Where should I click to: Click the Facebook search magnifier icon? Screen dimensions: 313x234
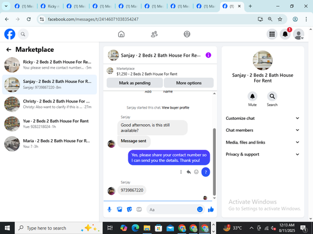click(x=23, y=34)
